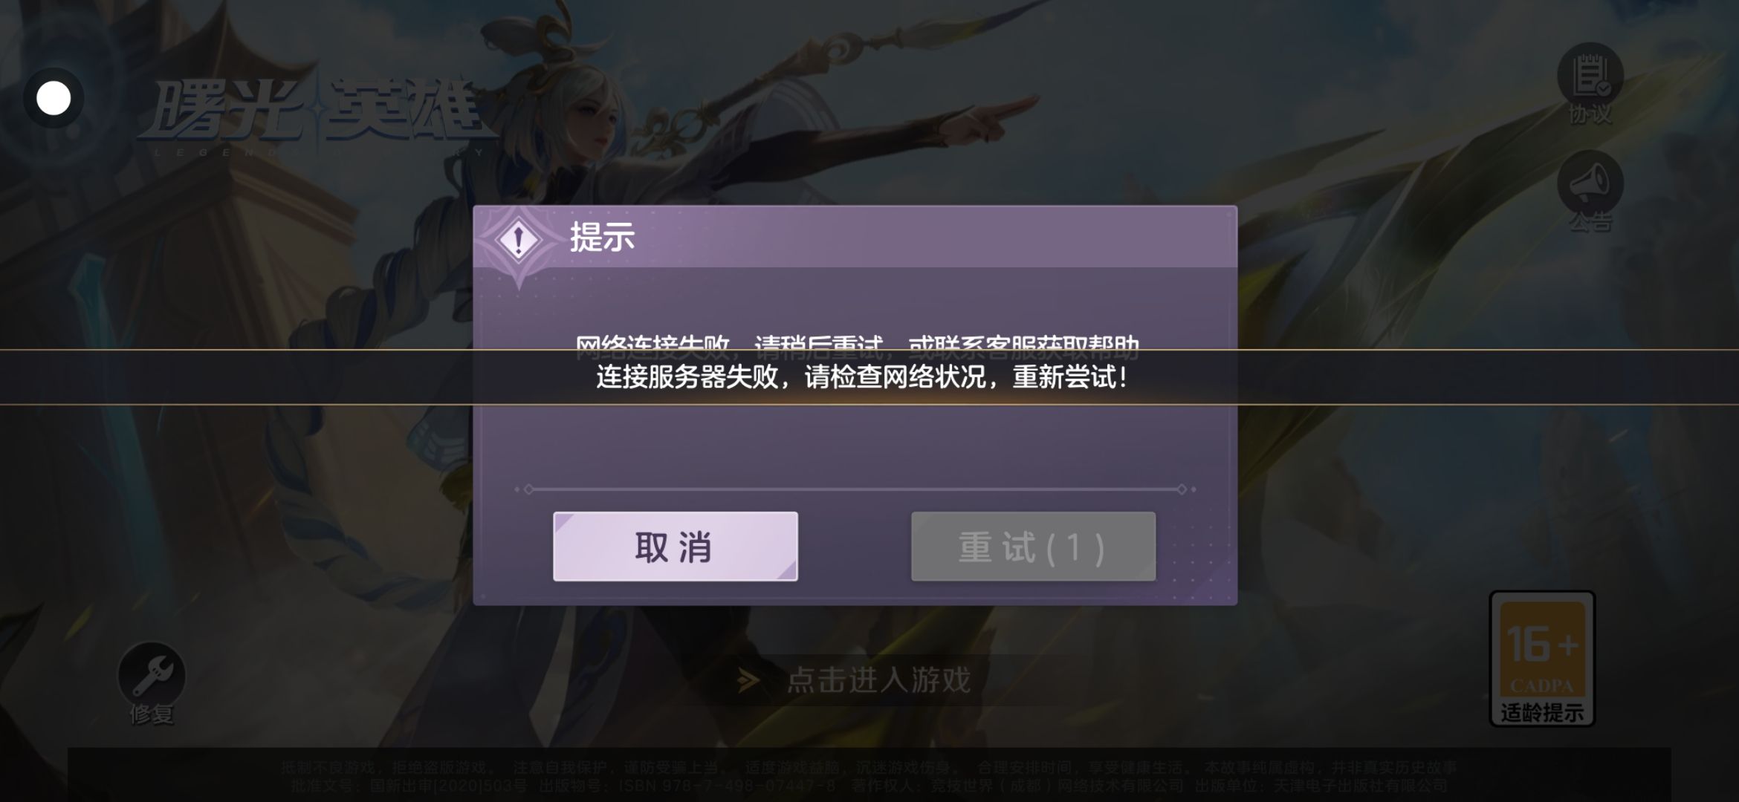
Task: Click the exclamation diamond icon beside 提示
Action: 519,241
